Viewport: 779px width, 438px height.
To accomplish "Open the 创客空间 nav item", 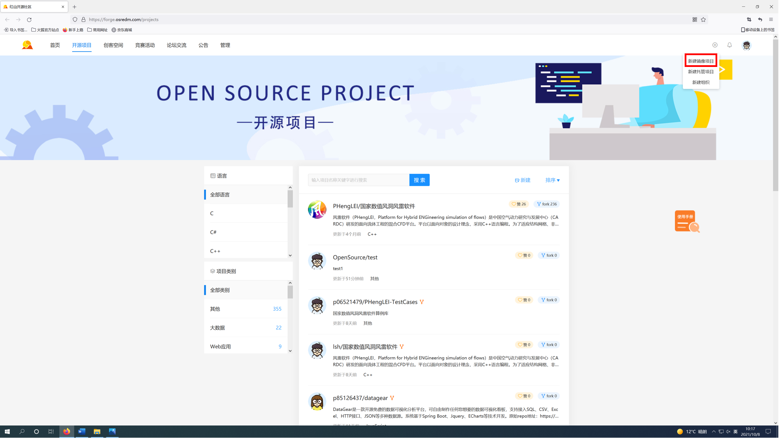I will tap(113, 45).
